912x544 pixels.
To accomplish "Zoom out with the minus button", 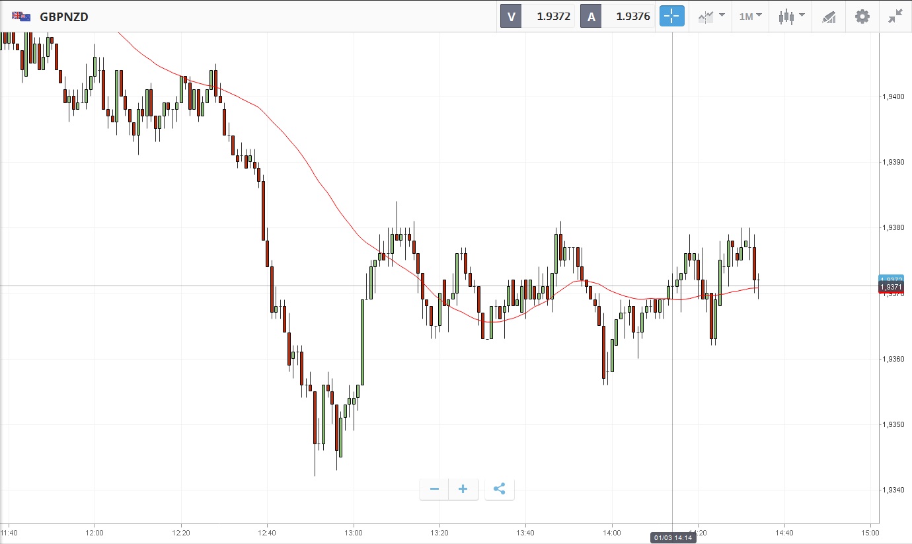I will point(434,489).
